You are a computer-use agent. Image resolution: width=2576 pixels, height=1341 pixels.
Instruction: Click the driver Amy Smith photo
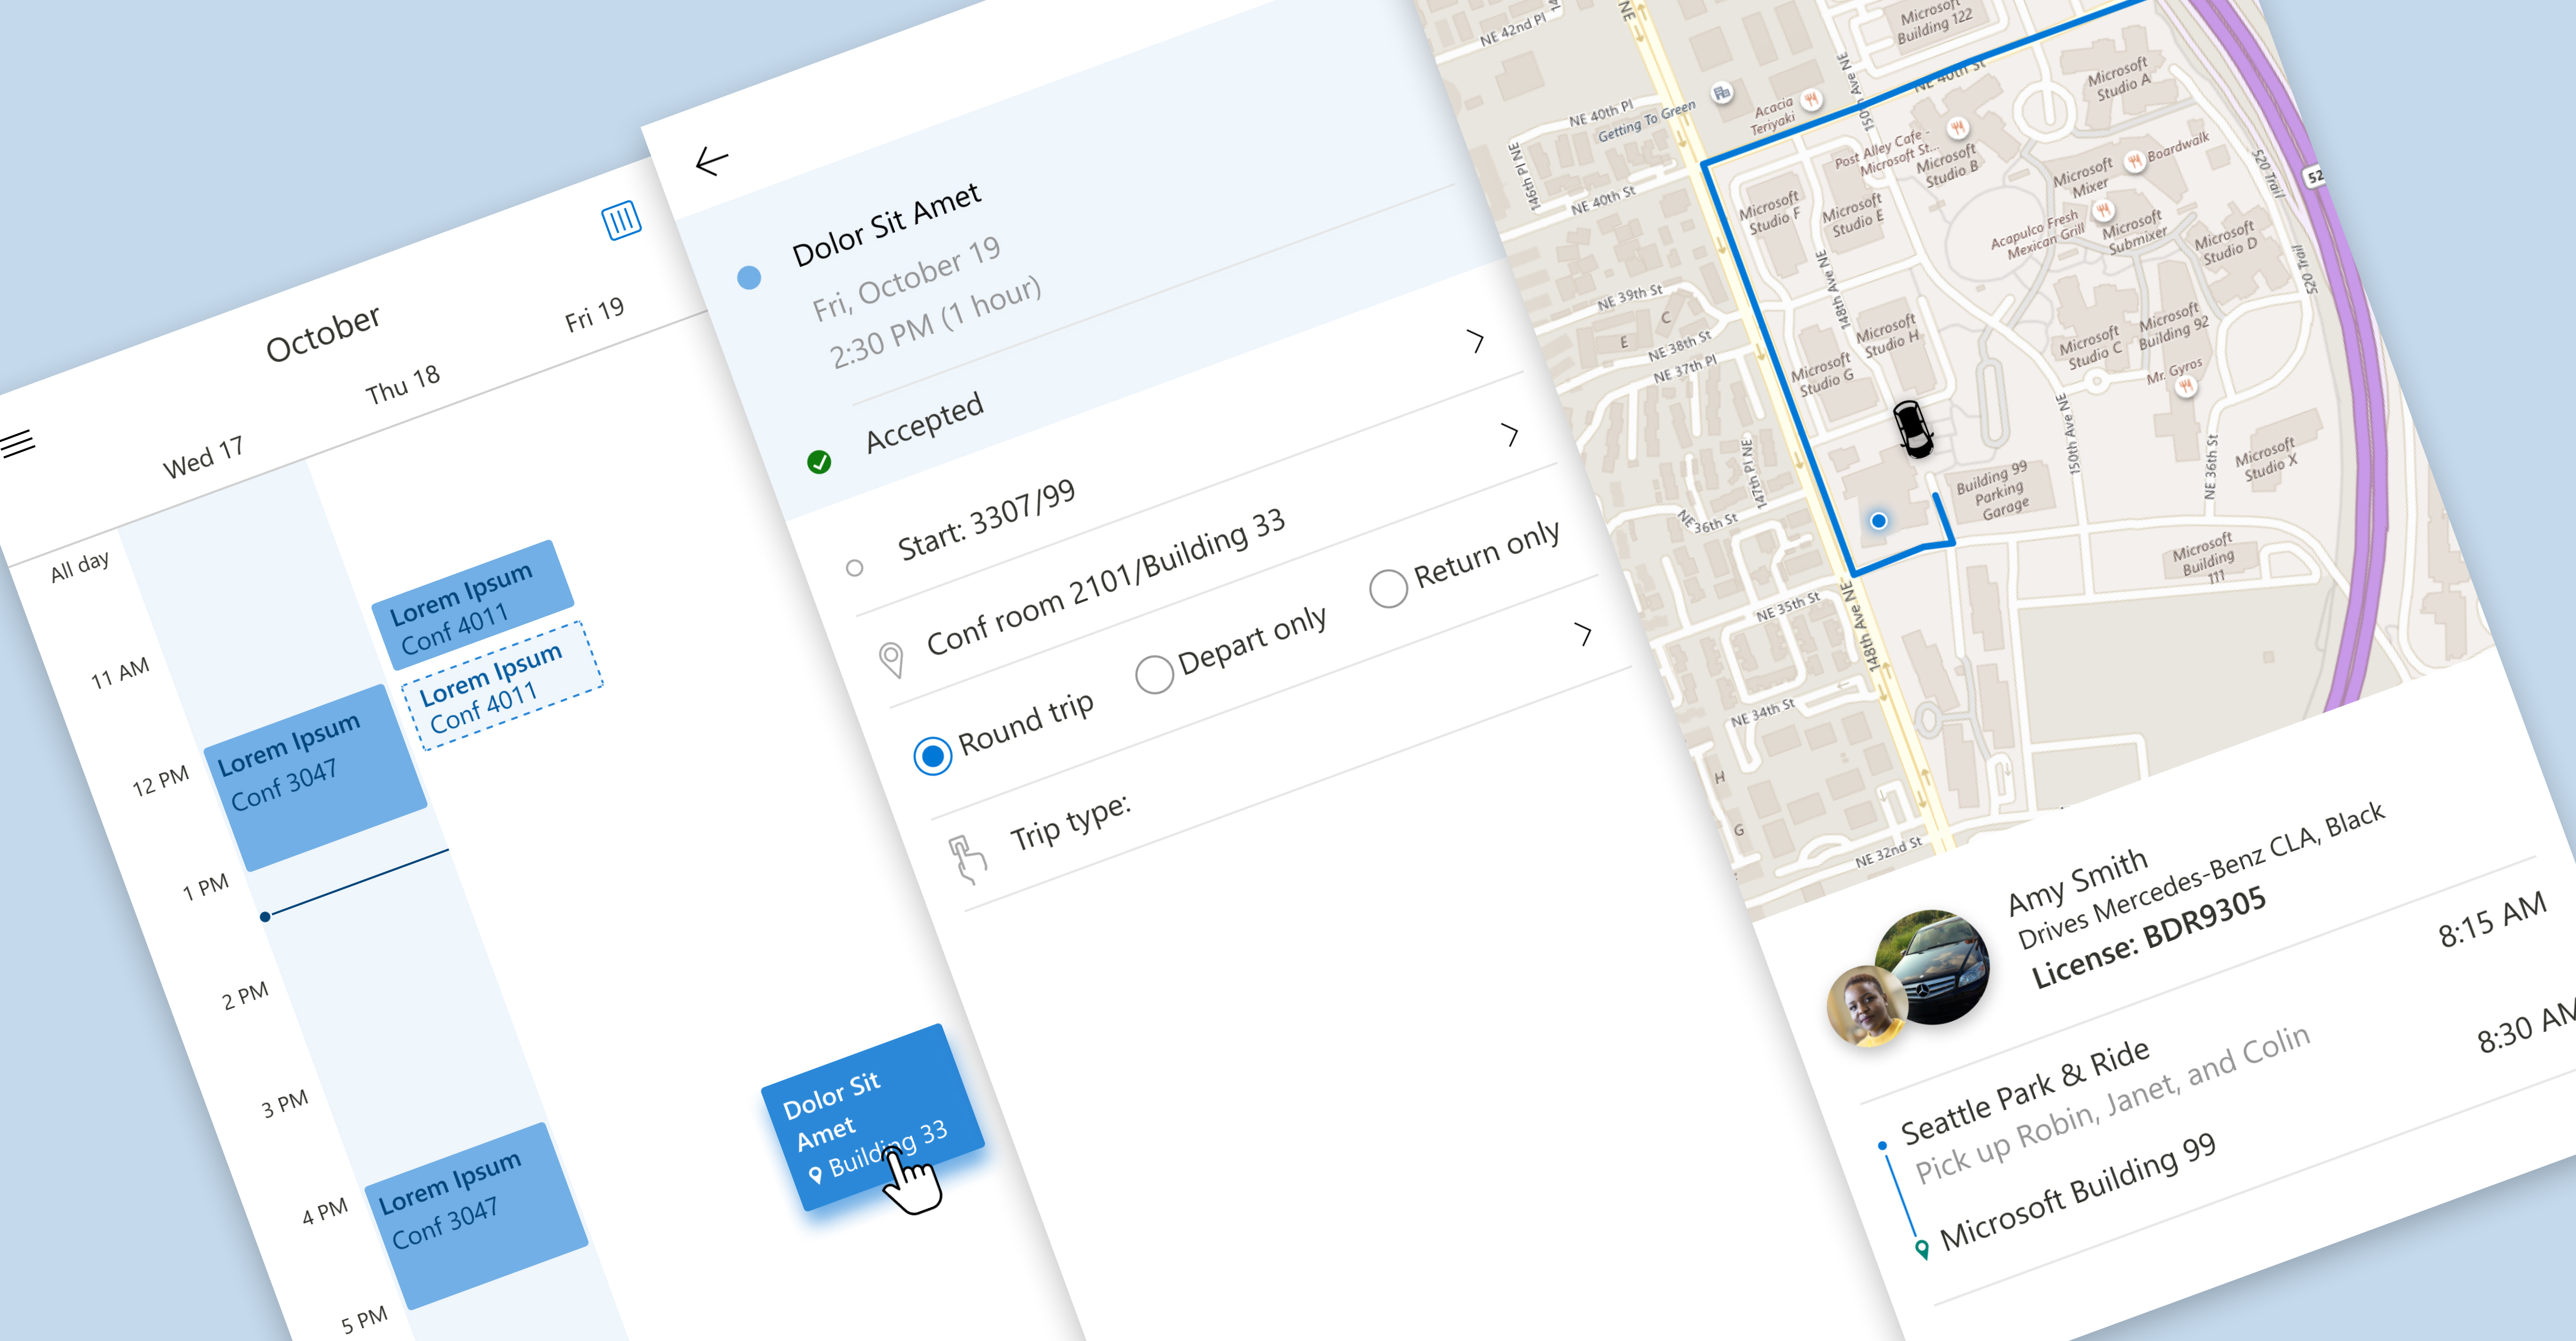1867,1007
